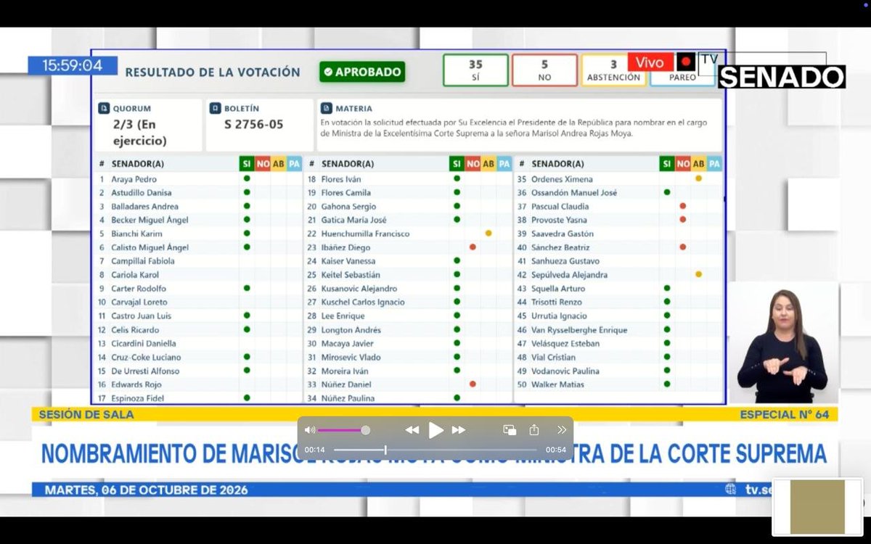Select senator row Araya Pedro

(197, 179)
